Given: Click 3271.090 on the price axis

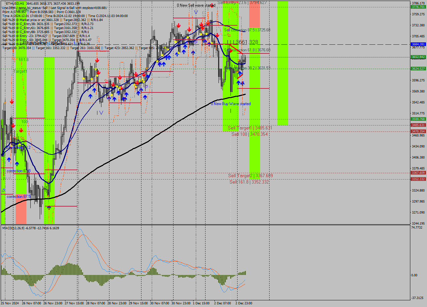Looking at the screenshot, I should pos(419,212).
